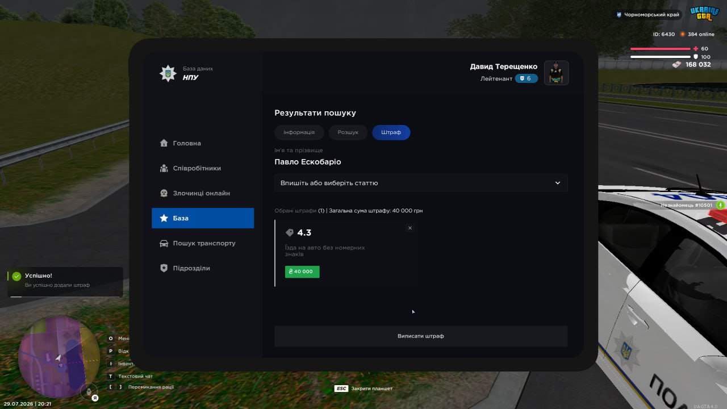Click the Чорноморський край region label
Image resolution: width=727 pixels, height=409 pixels.
click(x=652, y=15)
